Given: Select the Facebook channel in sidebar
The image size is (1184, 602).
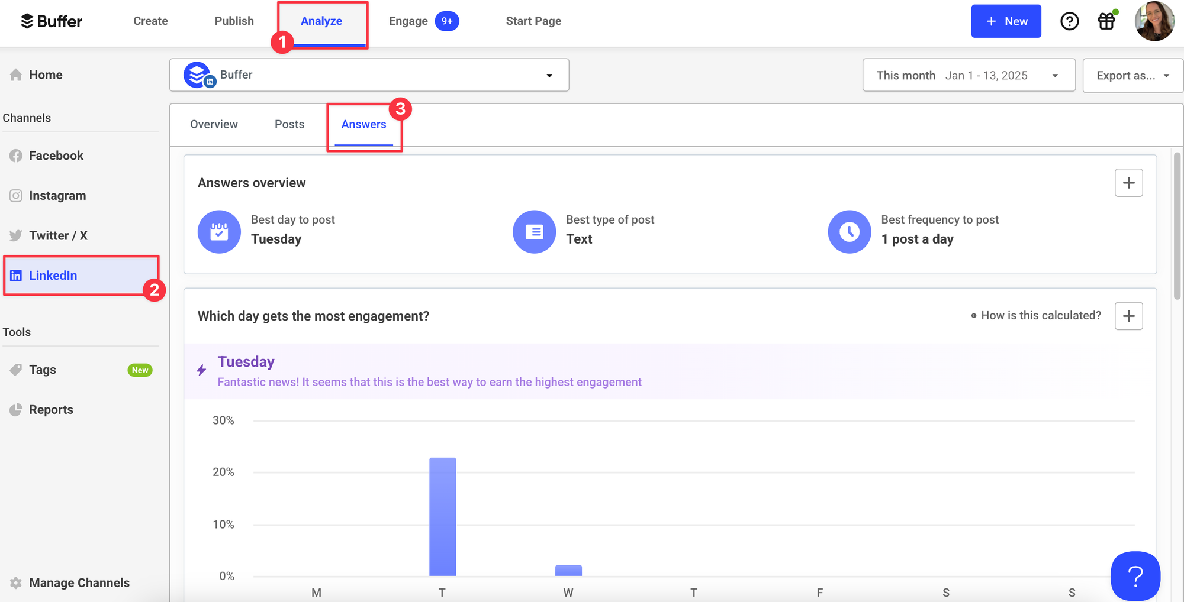Looking at the screenshot, I should [56, 155].
